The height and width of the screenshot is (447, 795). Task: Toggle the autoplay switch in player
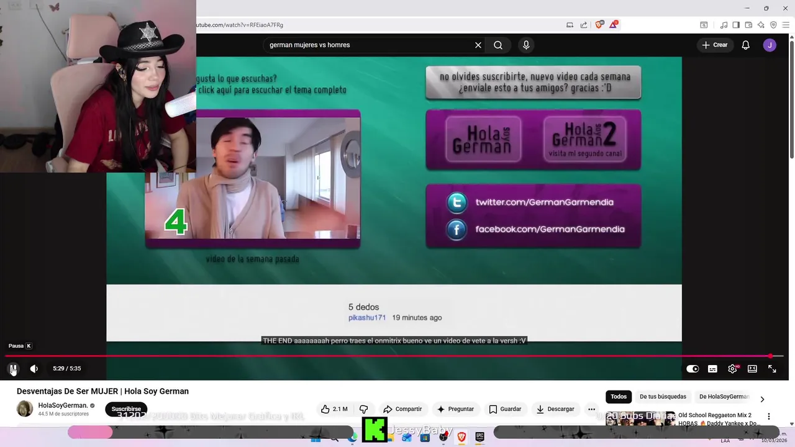click(693, 369)
